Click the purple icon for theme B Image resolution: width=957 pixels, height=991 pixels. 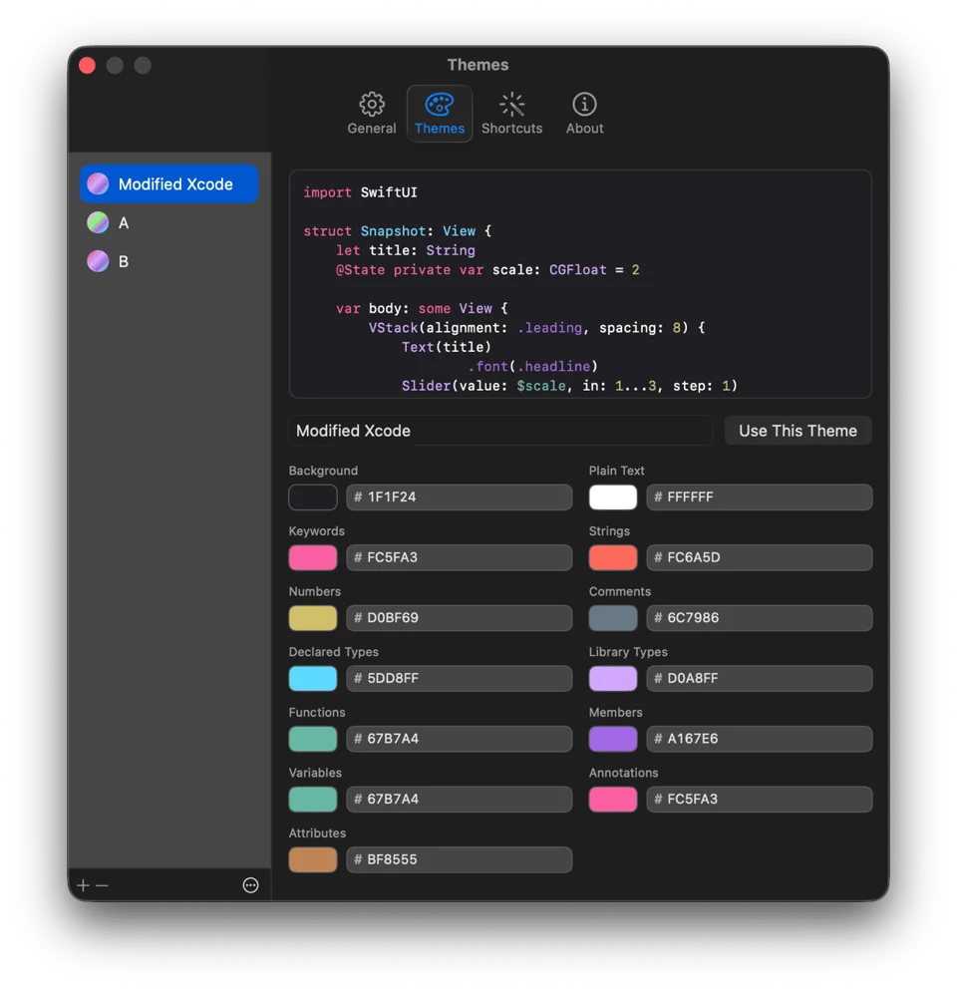(x=98, y=261)
